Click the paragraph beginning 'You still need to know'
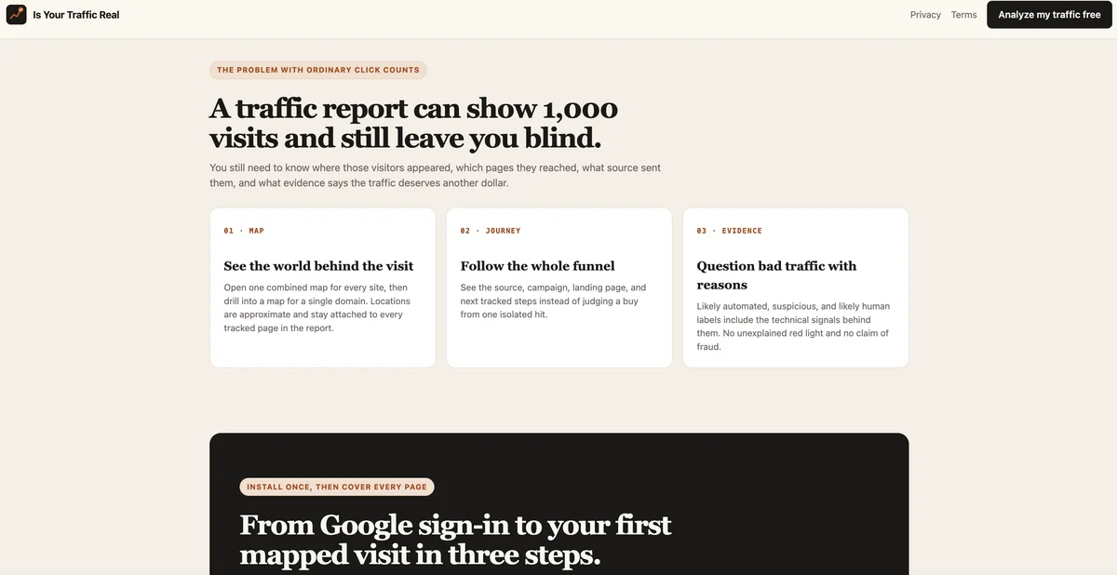The height and width of the screenshot is (575, 1117). (435, 175)
